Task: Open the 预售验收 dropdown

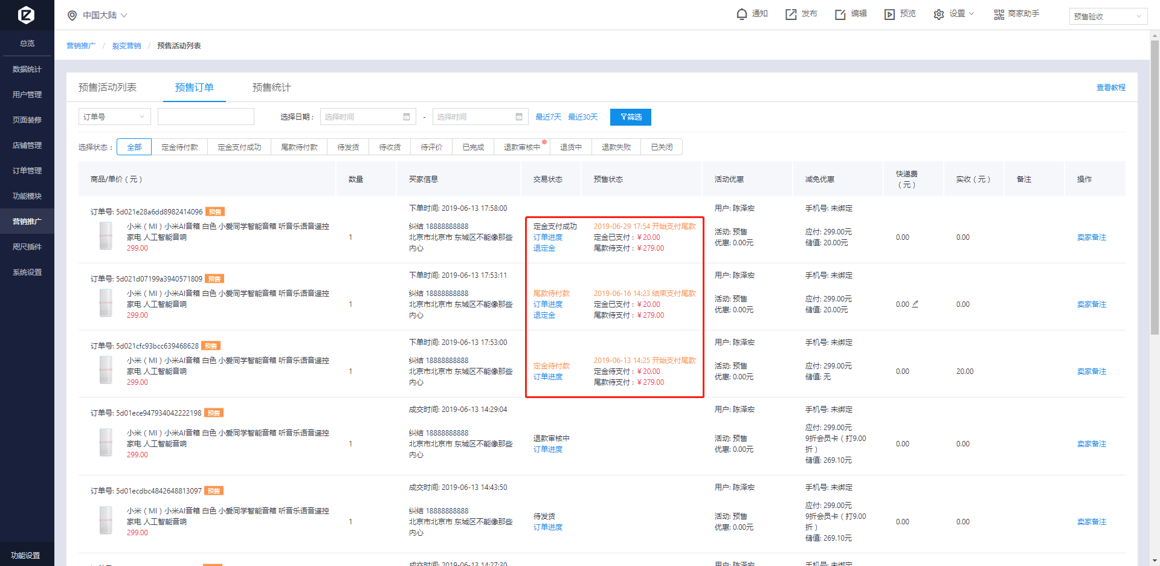Action: point(1108,16)
